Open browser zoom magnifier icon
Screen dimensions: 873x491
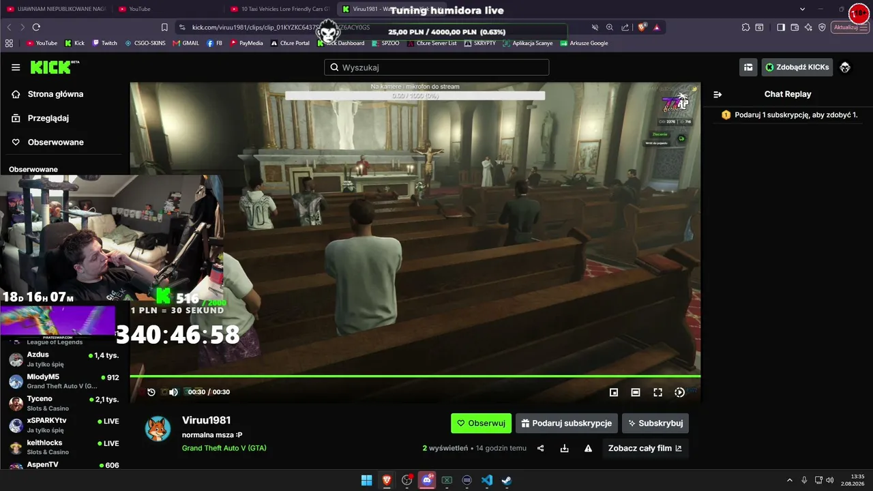coord(610,27)
